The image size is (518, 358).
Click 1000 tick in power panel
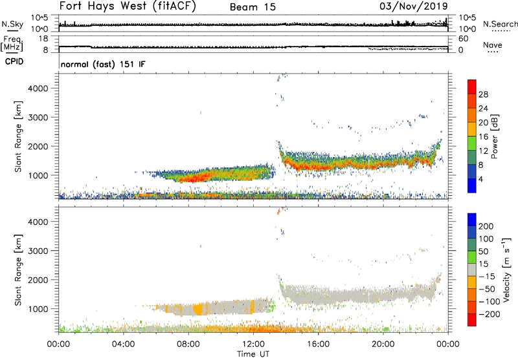tap(38, 175)
